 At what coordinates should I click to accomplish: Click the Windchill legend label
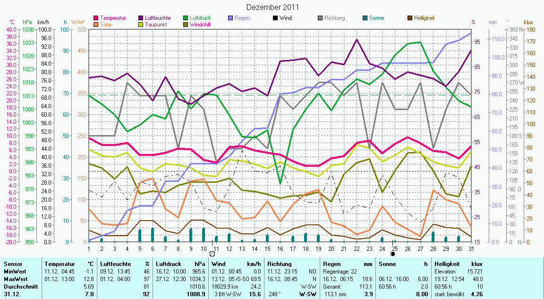[x=200, y=25]
